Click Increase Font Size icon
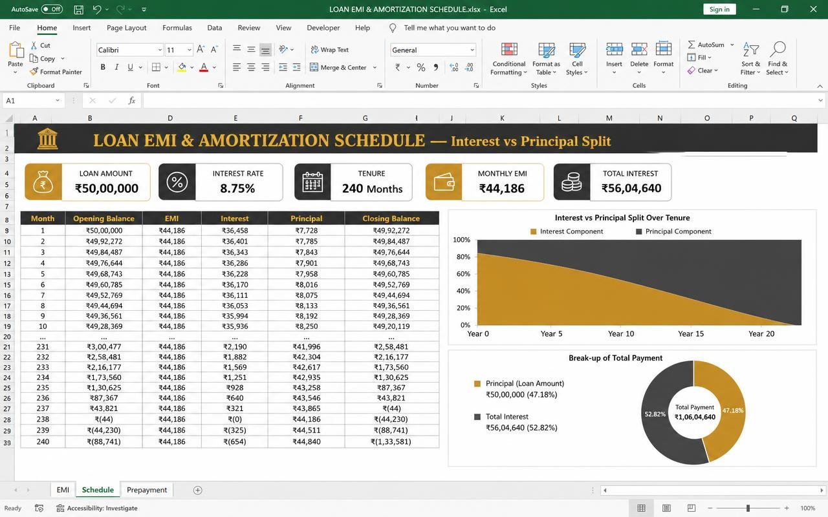 click(201, 50)
